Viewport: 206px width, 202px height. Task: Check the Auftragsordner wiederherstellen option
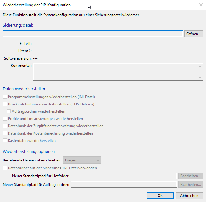tap(9, 111)
